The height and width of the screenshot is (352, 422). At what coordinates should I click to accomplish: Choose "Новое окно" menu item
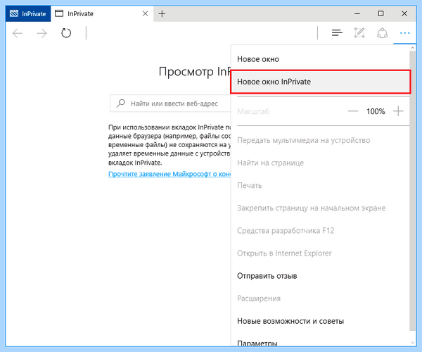click(320, 59)
